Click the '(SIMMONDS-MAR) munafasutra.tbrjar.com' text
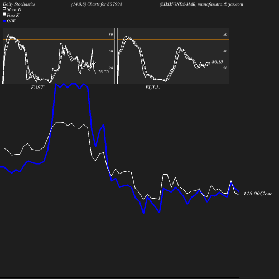The width and height of the screenshot is (279, 279). pos(201,4)
